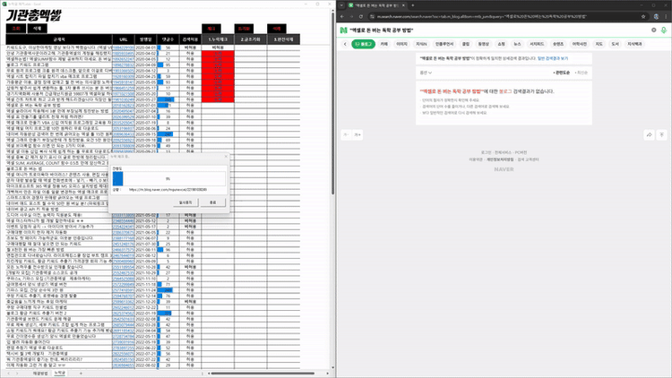Click the blue progress bar in the dialog

point(118,179)
